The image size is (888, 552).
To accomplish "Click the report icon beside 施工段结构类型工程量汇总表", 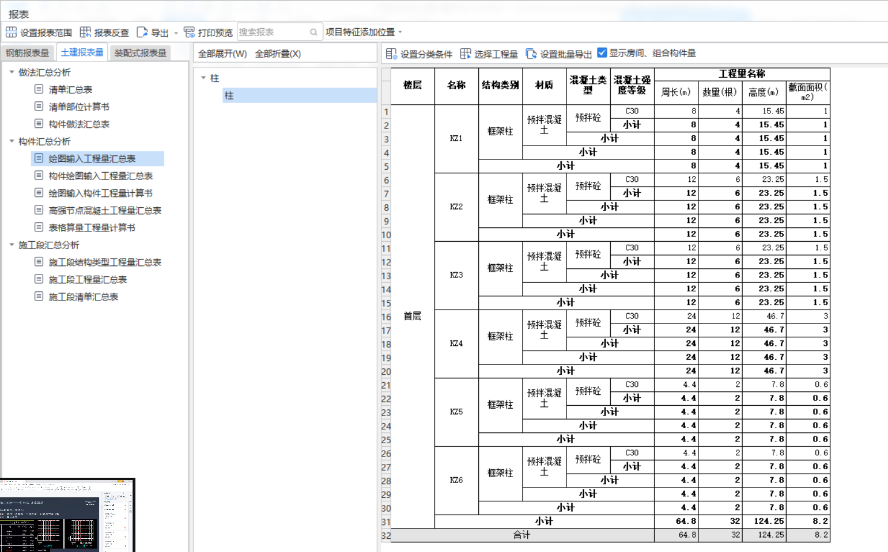I will (39, 261).
